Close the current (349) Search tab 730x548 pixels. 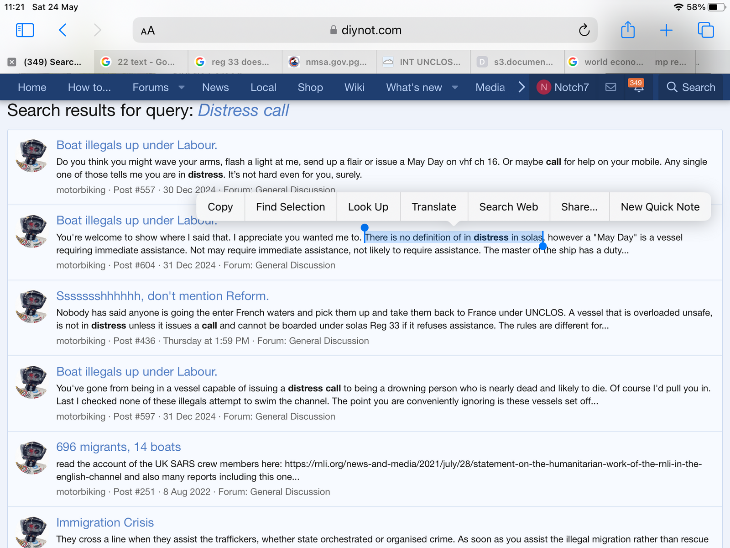point(12,62)
